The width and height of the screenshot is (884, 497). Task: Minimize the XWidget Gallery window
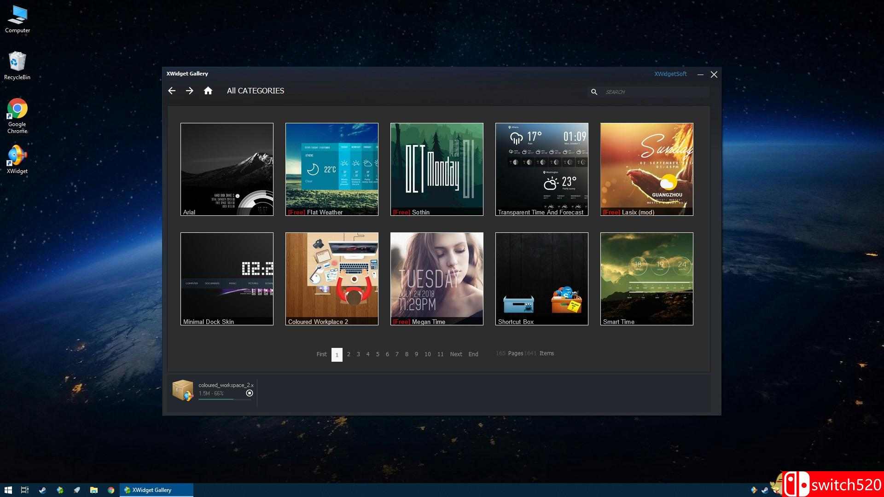pos(700,74)
